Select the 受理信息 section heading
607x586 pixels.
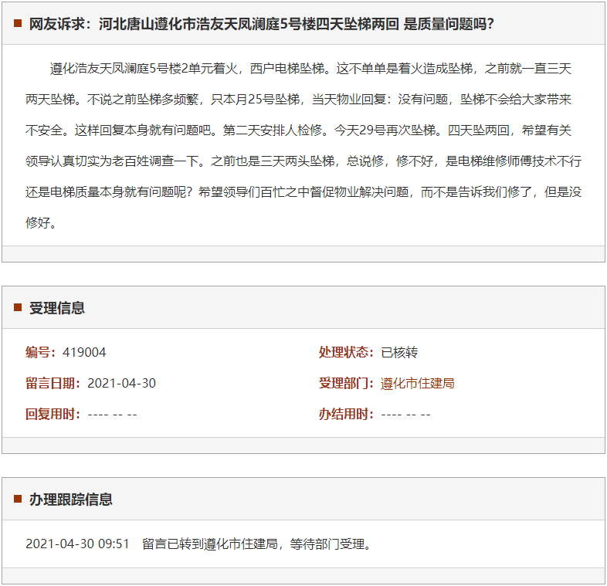(57, 308)
